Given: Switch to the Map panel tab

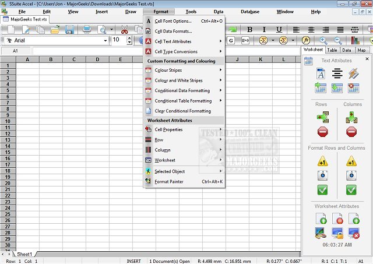Looking at the screenshot, I should click(x=361, y=50).
